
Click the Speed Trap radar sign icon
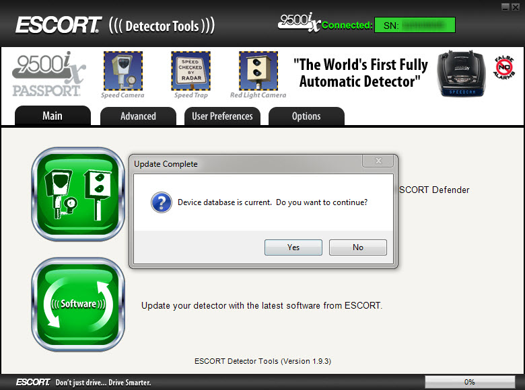tap(190, 71)
